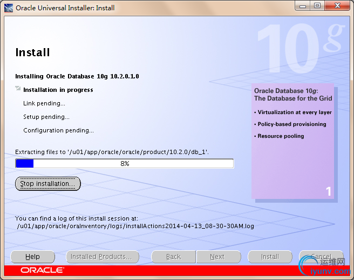Viewport: 354px width, 280px height.
Task: Click 'Installing Oracle Database 10g 10.2.0.1.0' heading
Action: 77,76
